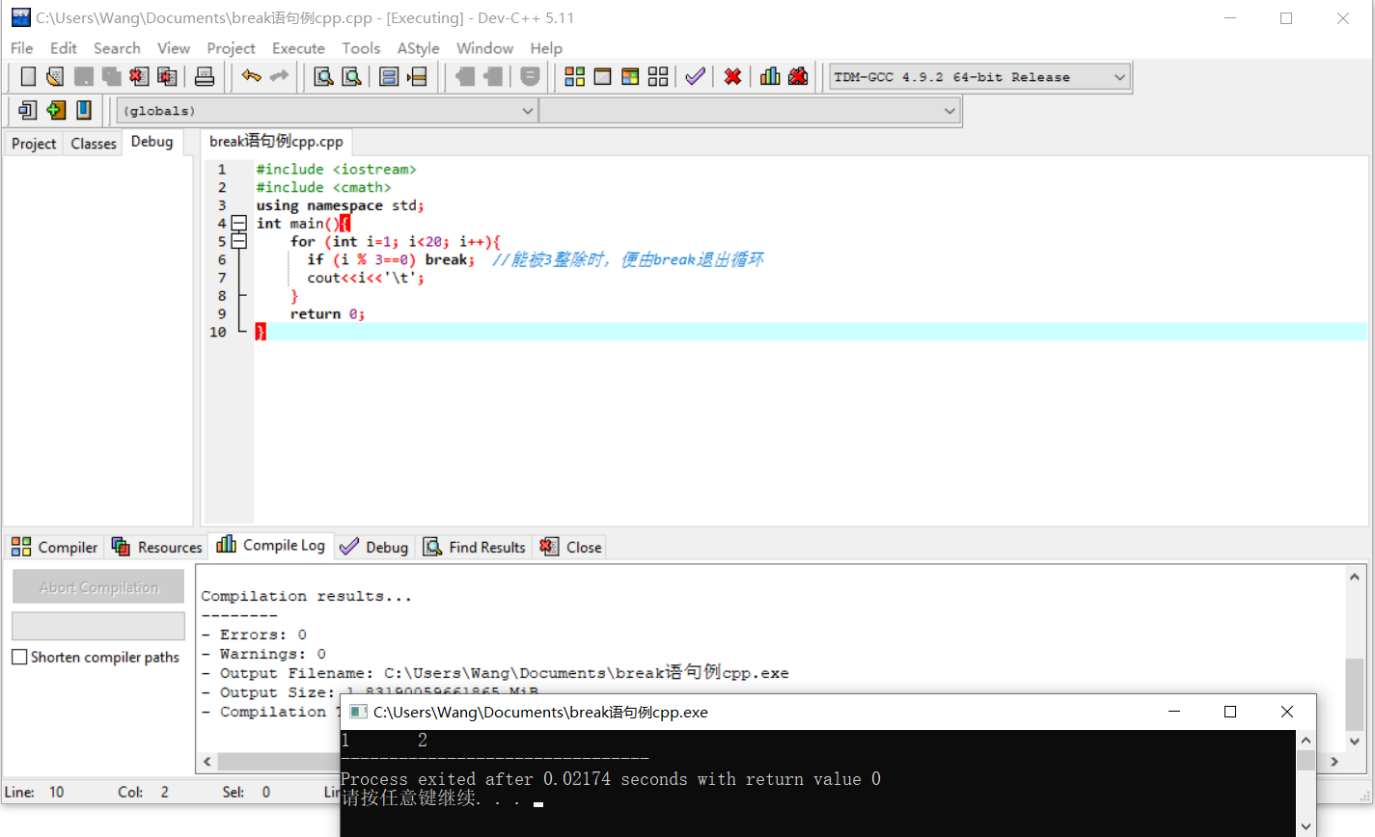Click the Close All files toolbar icon
This screenshot has height=837, width=1375.
167,76
